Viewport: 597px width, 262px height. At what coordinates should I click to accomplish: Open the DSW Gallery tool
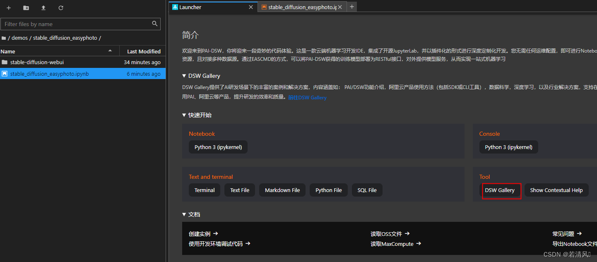[x=500, y=190]
